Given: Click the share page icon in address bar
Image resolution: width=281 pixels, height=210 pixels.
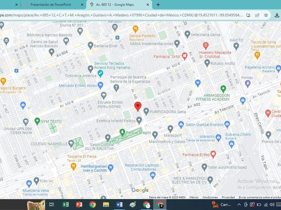Looking at the screenshot, I should coord(257,15).
